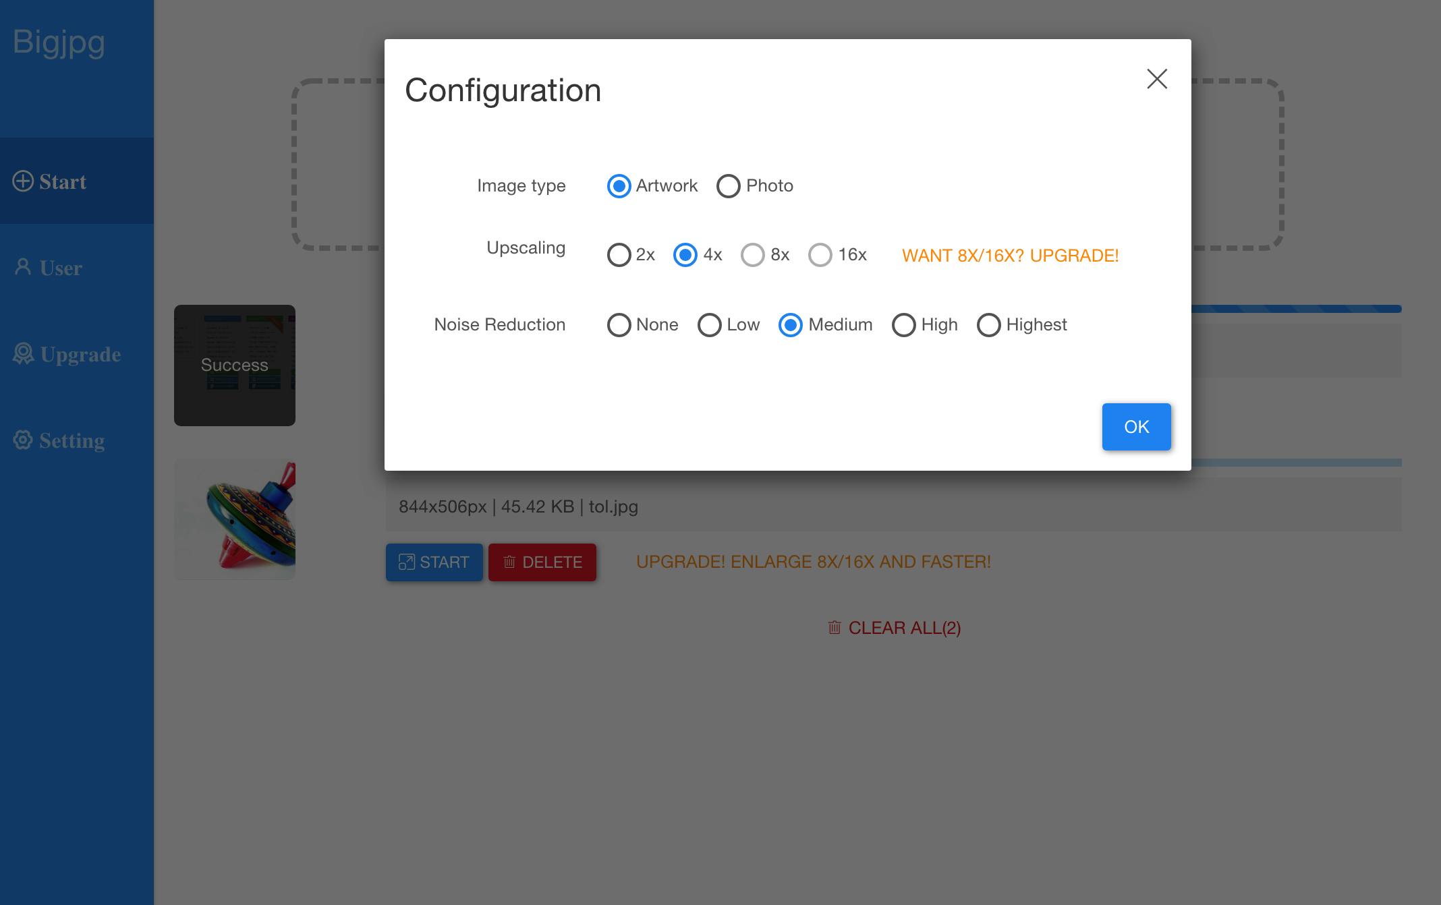Click the blue progress bar
The width and height of the screenshot is (1441, 905).
pos(1295,309)
